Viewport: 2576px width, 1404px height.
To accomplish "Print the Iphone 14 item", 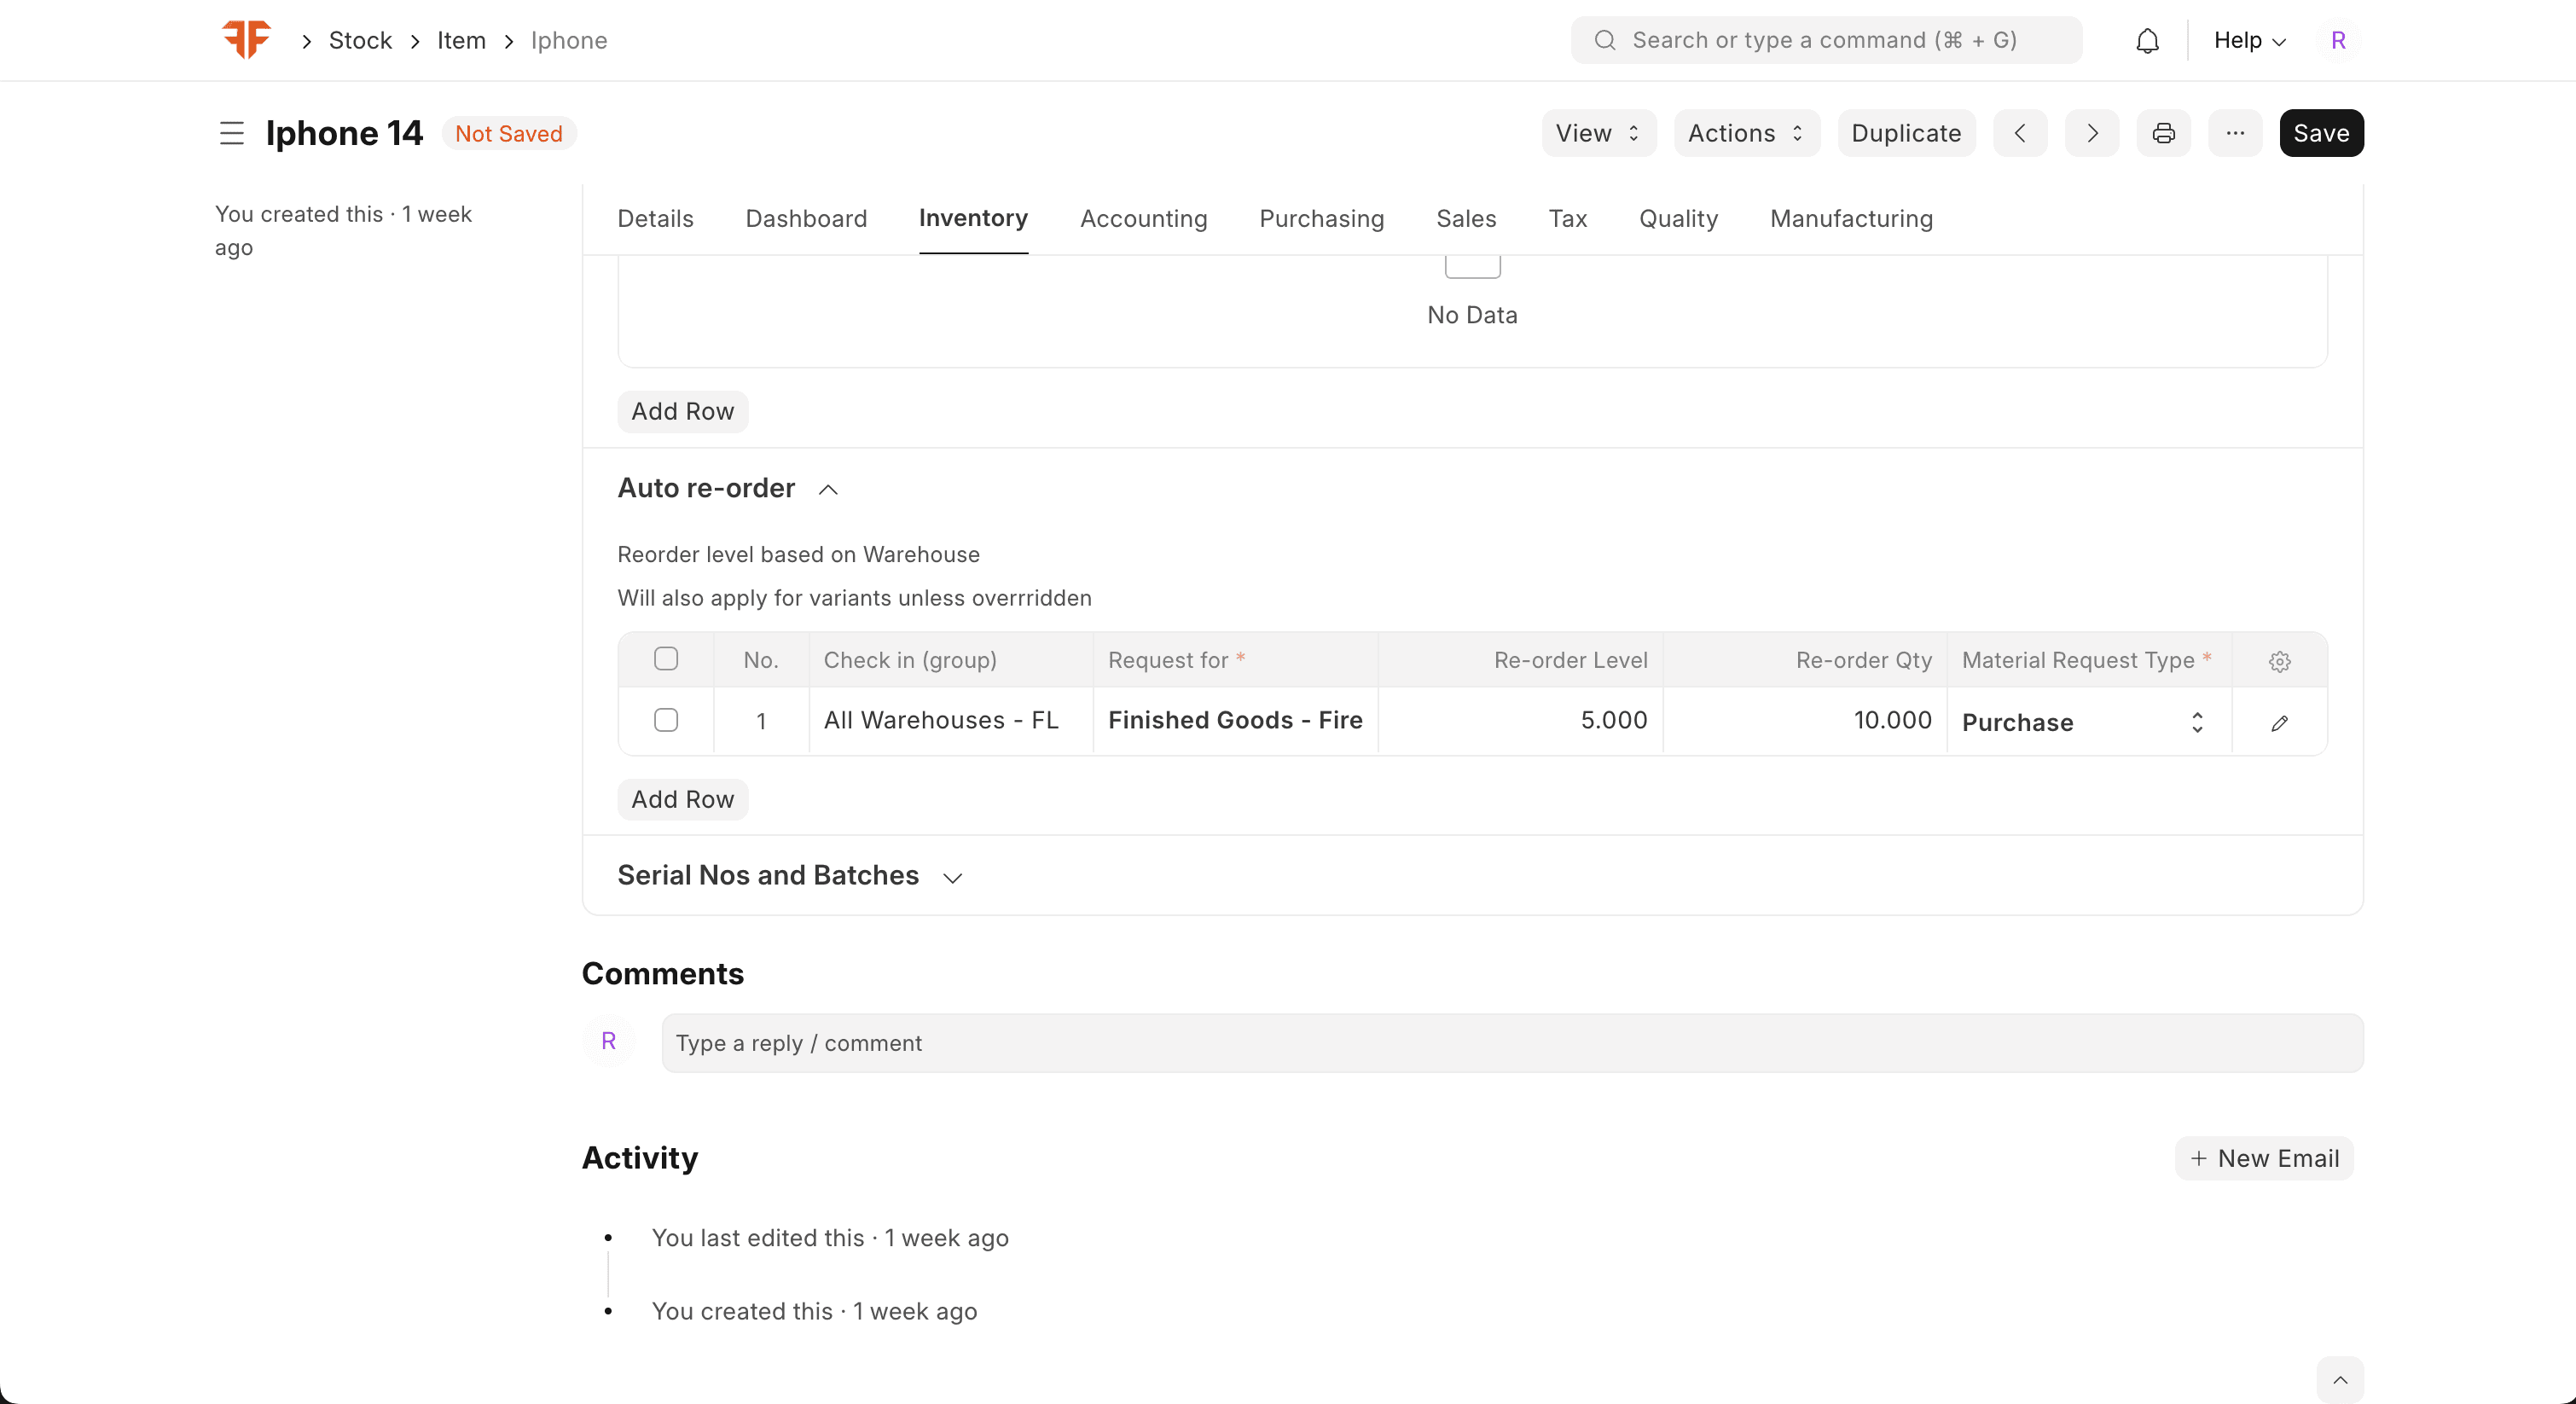I will coord(2164,133).
